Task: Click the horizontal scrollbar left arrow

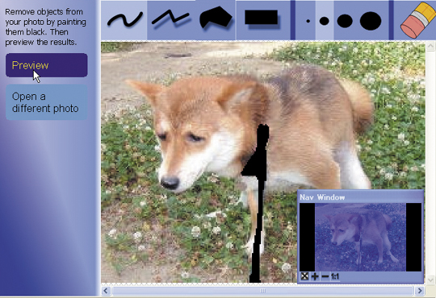Action: [106, 291]
